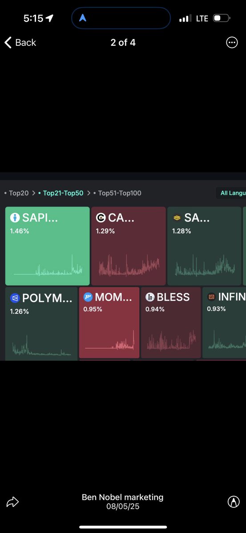Click the Ben Nobel marketing caption

(x=123, y=497)
